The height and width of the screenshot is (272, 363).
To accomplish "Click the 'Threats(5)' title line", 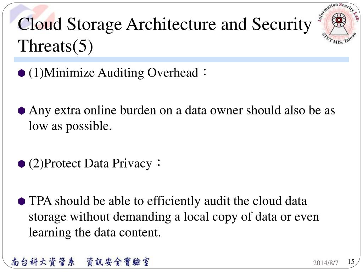I will click(x=55, y=46).
